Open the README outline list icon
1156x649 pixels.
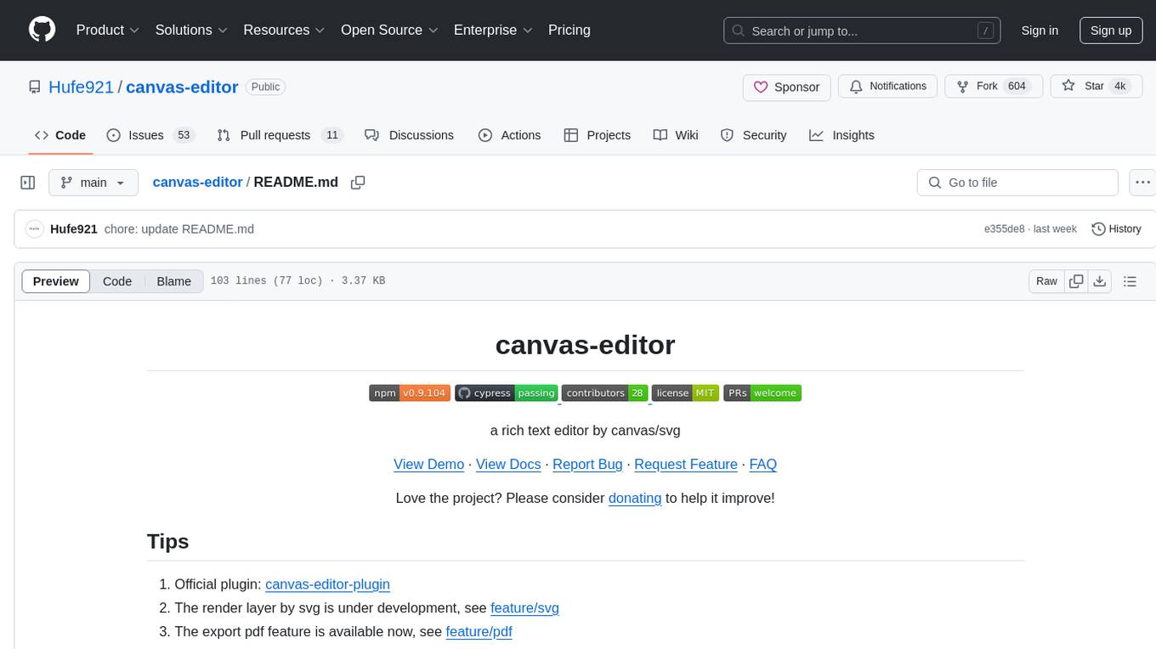[x=1130, y=281]
